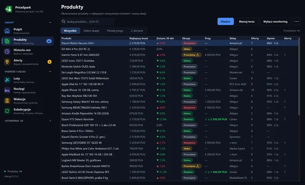This screenshot has width=305, height=185.
Task: Select Apple iPad Air 11" M2 row
Action: pyautogui.click(x=179, y=84)
